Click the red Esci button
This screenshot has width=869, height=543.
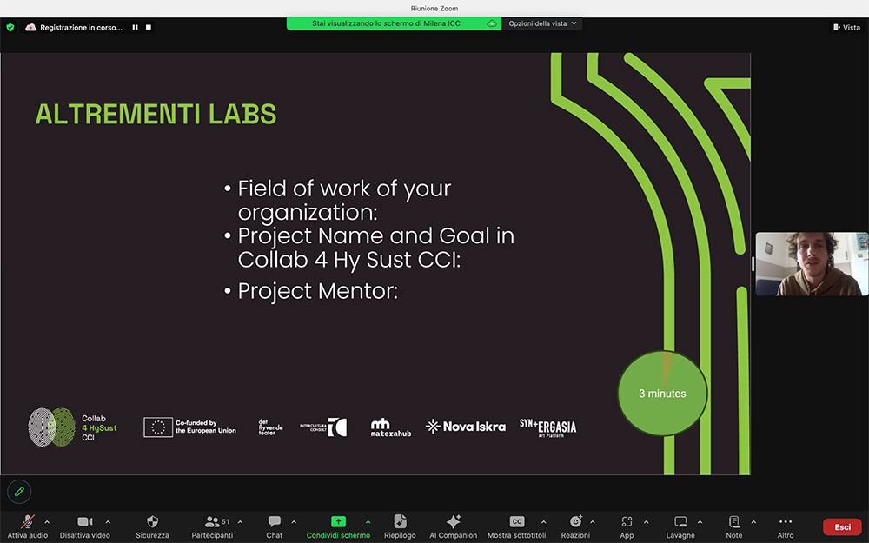[x=842, y=526]
